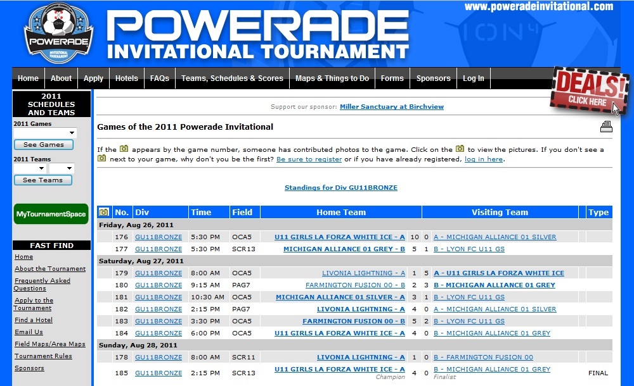
Task: Open visiting team U11 Girls La Forza, game 179
Action: [x=499, y=273]
